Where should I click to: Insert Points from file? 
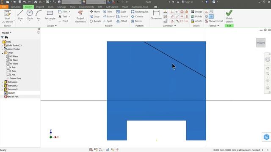(196, 16)
